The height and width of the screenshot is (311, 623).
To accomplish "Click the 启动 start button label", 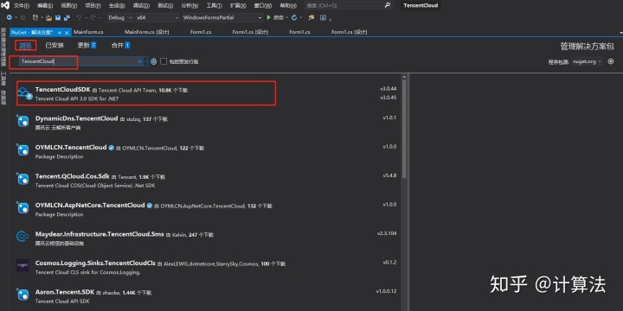I will tap(278, 18).
